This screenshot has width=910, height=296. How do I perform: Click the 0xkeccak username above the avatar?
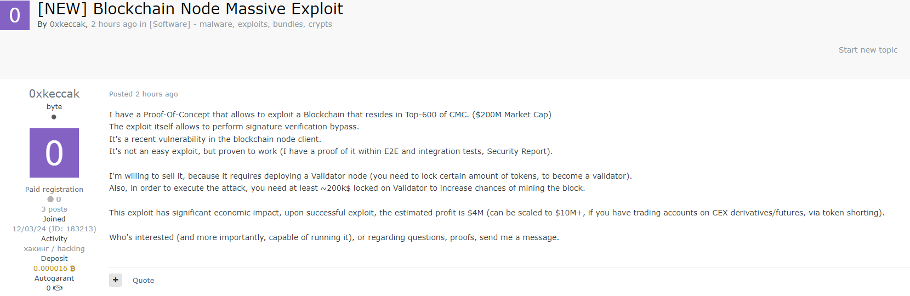54,94
